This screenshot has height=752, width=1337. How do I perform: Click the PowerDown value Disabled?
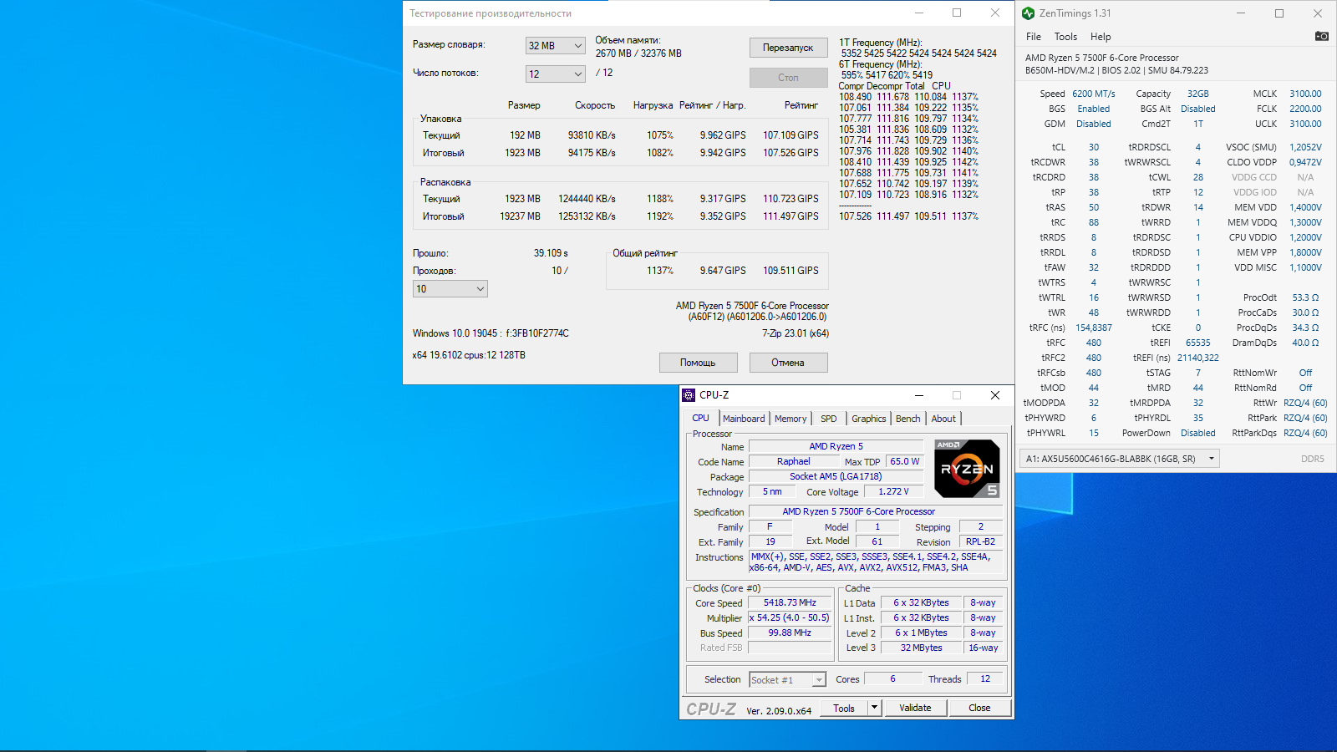pyautogui.click(x=1198, y=433)
